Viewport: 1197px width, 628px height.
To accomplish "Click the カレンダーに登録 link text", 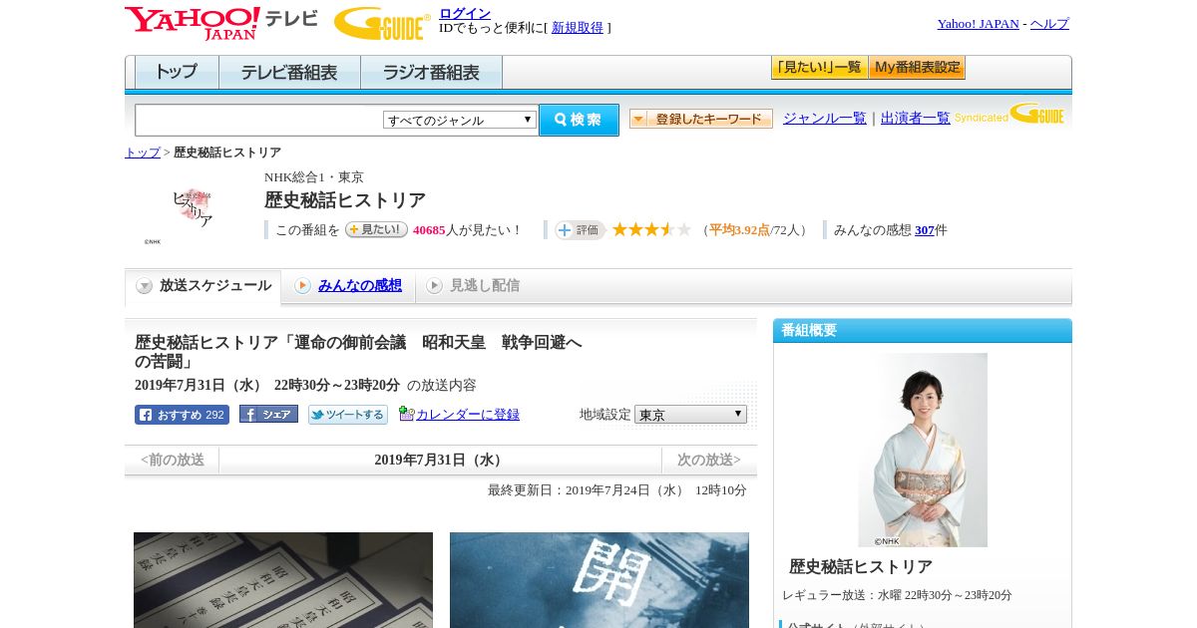I will click(x=468, y=415).
